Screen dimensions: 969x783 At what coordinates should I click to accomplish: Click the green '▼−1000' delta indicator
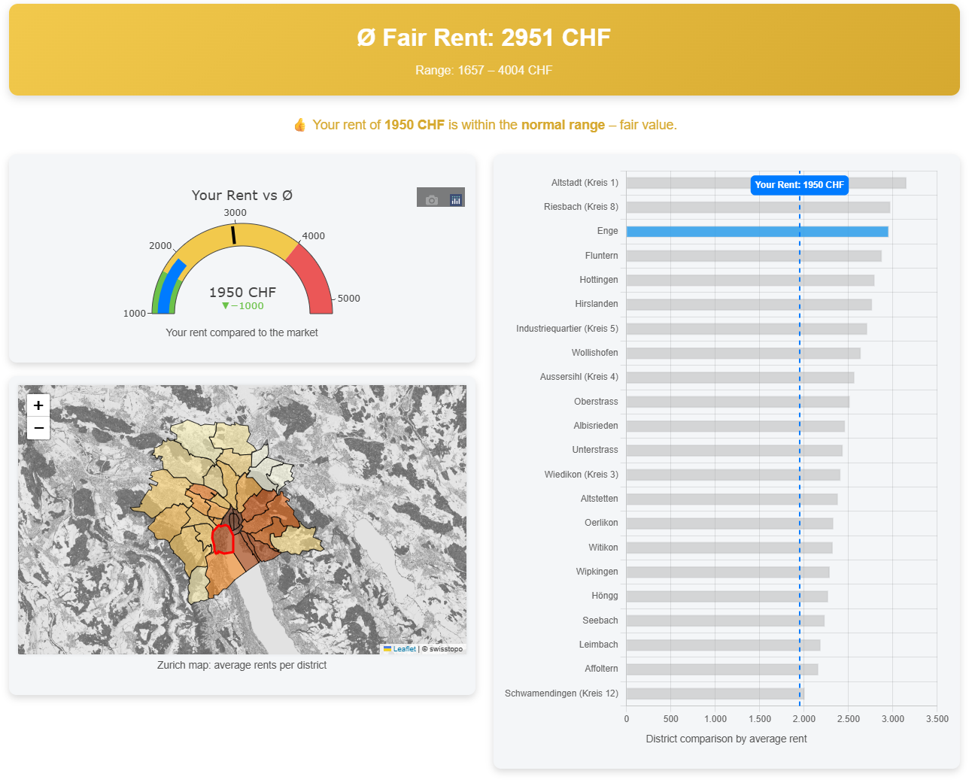pos(242,306)
